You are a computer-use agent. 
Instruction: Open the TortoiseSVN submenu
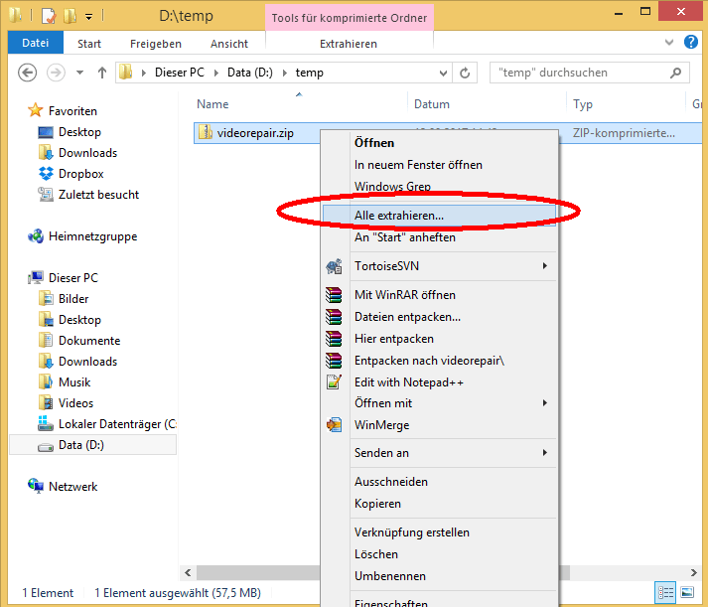point(439,266)
